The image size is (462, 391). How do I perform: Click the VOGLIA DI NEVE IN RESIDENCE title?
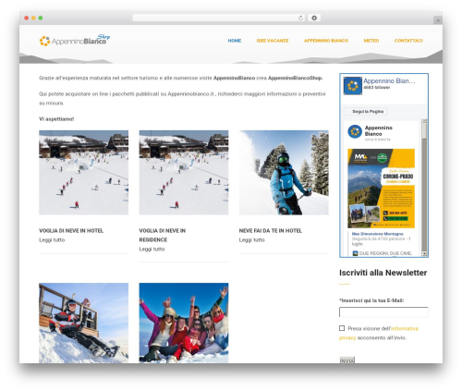click(163, 235)
